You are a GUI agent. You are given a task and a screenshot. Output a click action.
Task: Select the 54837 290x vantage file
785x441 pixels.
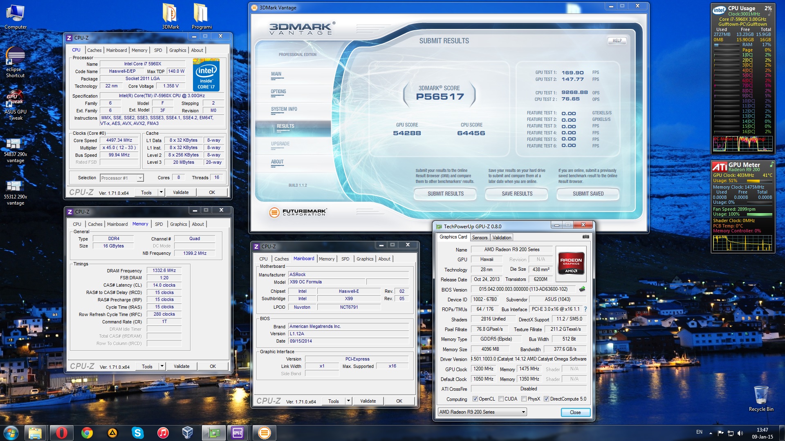(16, 149)
